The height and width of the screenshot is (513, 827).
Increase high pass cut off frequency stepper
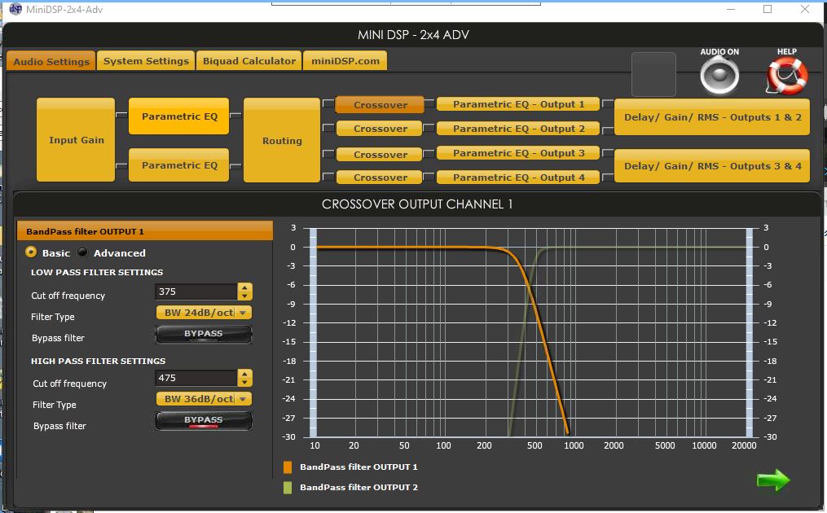pos(244,374)
